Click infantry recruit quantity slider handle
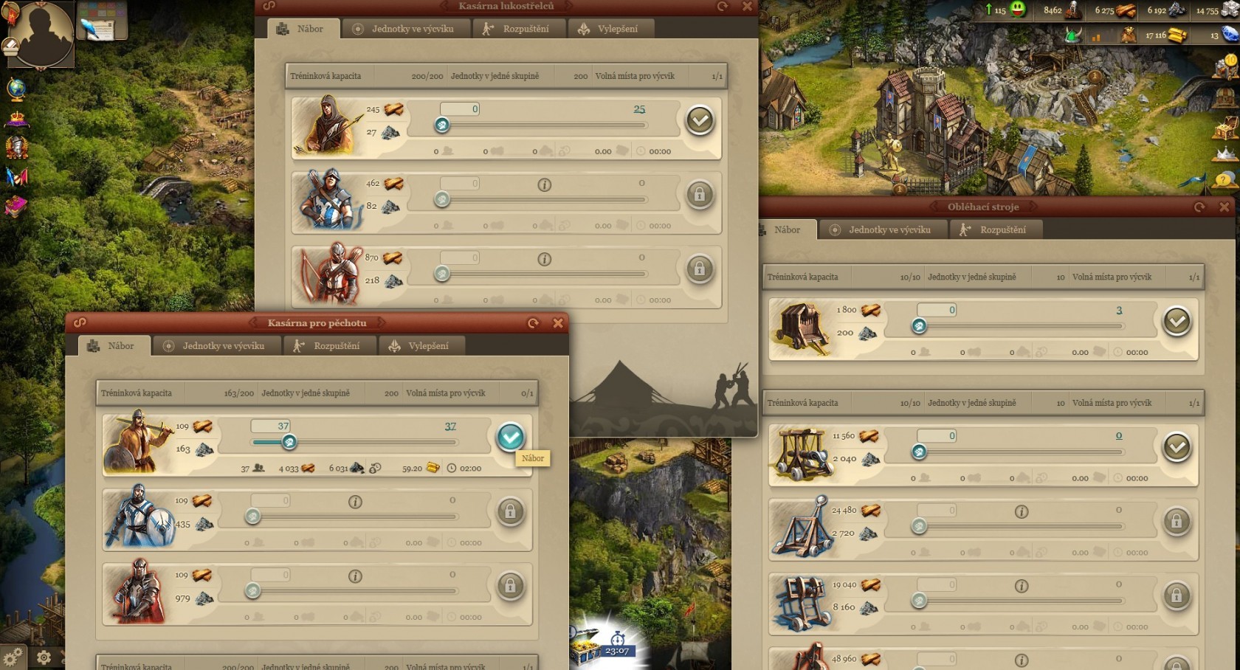This screenshot has width=1240, height=670. 289,442
